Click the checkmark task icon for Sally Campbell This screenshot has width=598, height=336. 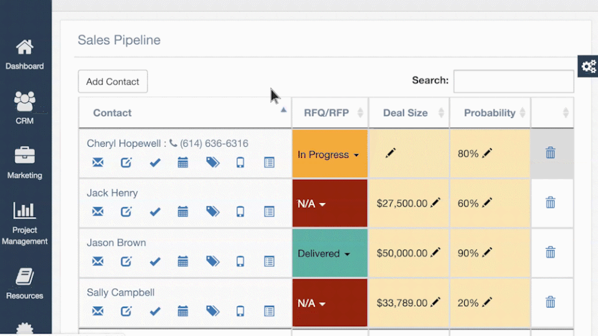[155, 311]
